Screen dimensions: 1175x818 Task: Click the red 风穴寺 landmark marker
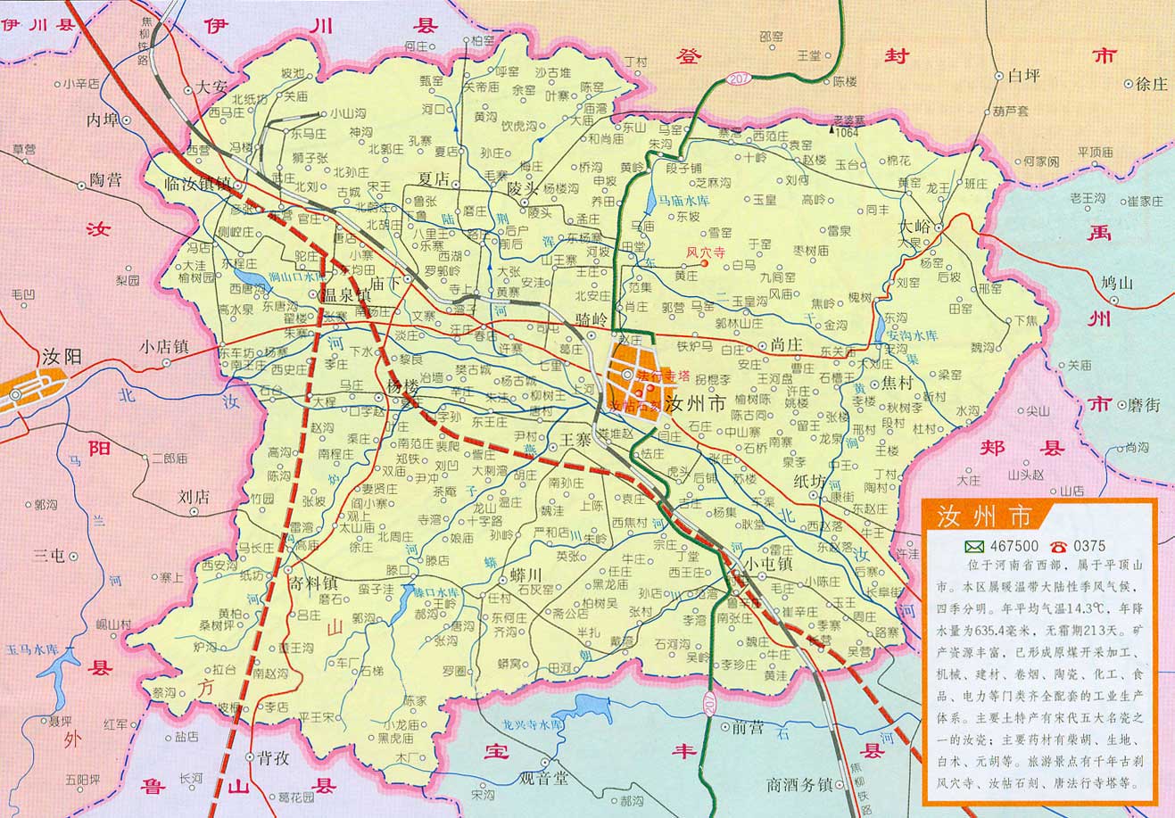coord(704,263)
